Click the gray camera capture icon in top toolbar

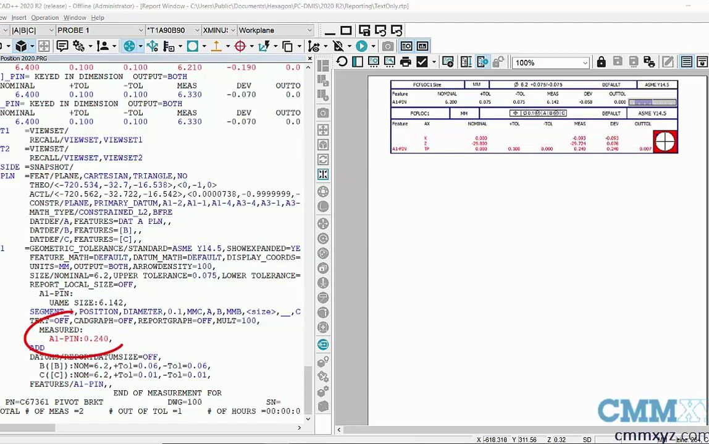pyautogui.click(x=387, y=46)
